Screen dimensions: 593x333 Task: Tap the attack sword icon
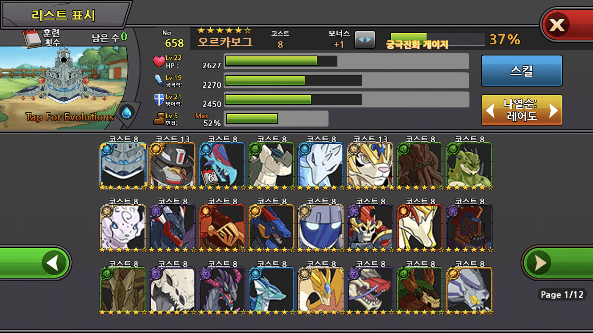point(159,80)
